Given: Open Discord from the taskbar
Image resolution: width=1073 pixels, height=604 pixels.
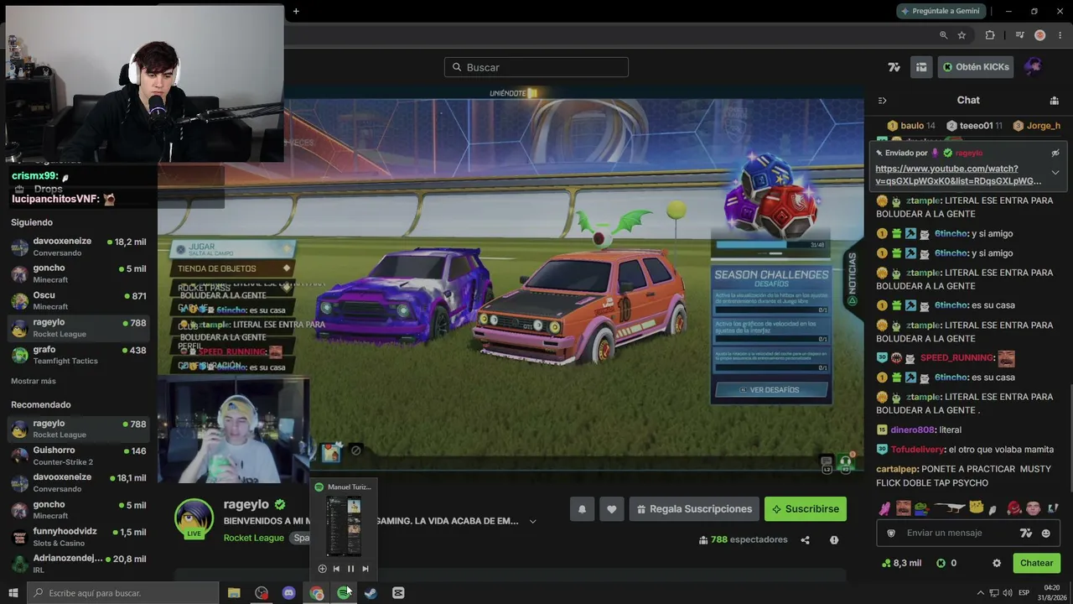Looking at the screenshot, I should point(289,593).
